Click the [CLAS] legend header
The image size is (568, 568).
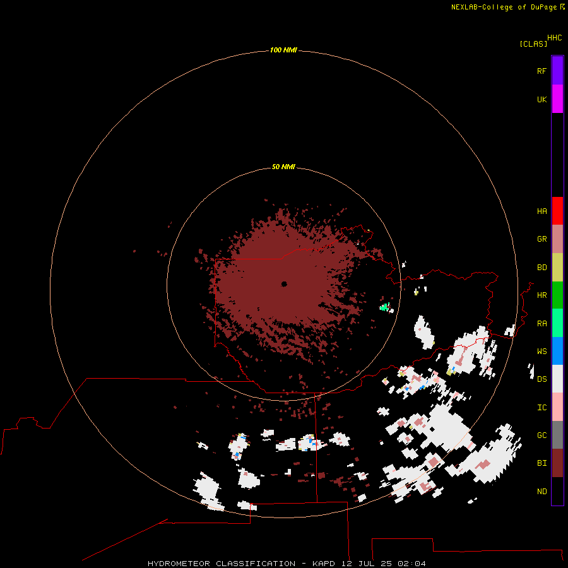(x=533, y=44)
